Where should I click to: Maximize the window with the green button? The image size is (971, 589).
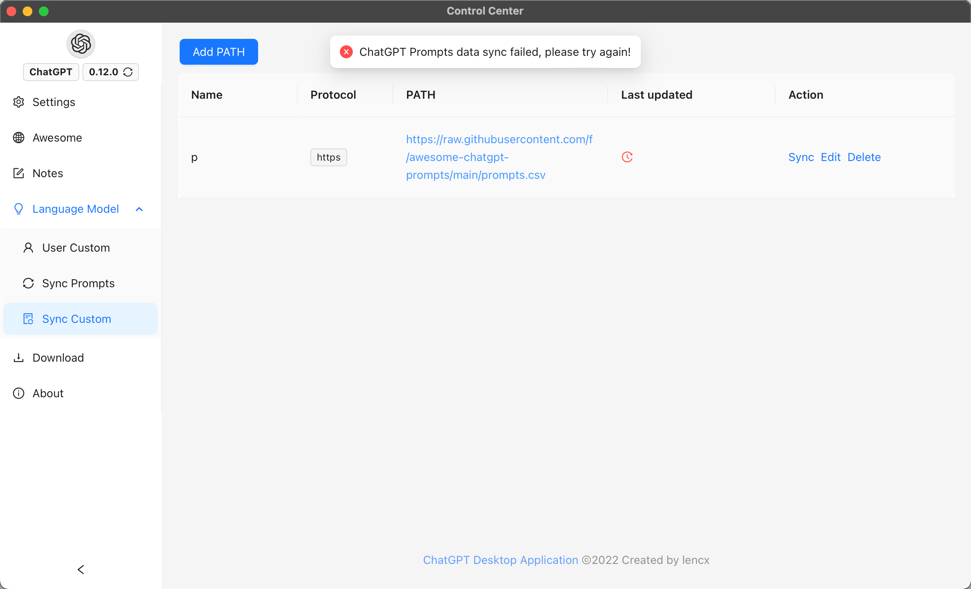coord(44,11)
